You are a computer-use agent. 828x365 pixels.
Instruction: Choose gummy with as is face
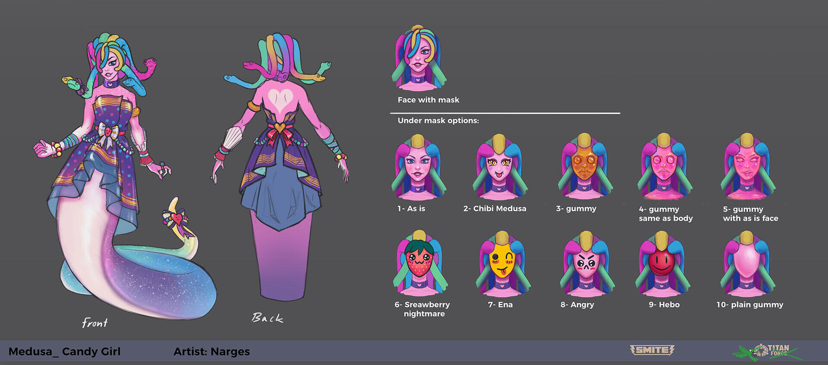[747, 167]
